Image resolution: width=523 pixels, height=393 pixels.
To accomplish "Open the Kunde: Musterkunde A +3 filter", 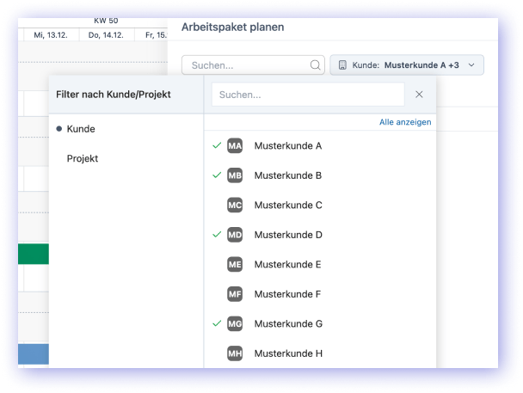I will [x=407, y=65].
